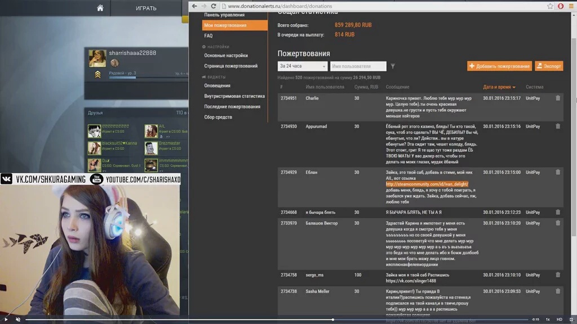
Task: Click the 'Appurumad' username cell
Action: 316,127
